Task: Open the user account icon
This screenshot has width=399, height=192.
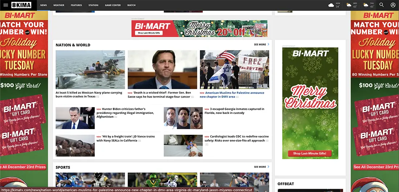Action: pos(393,5)
